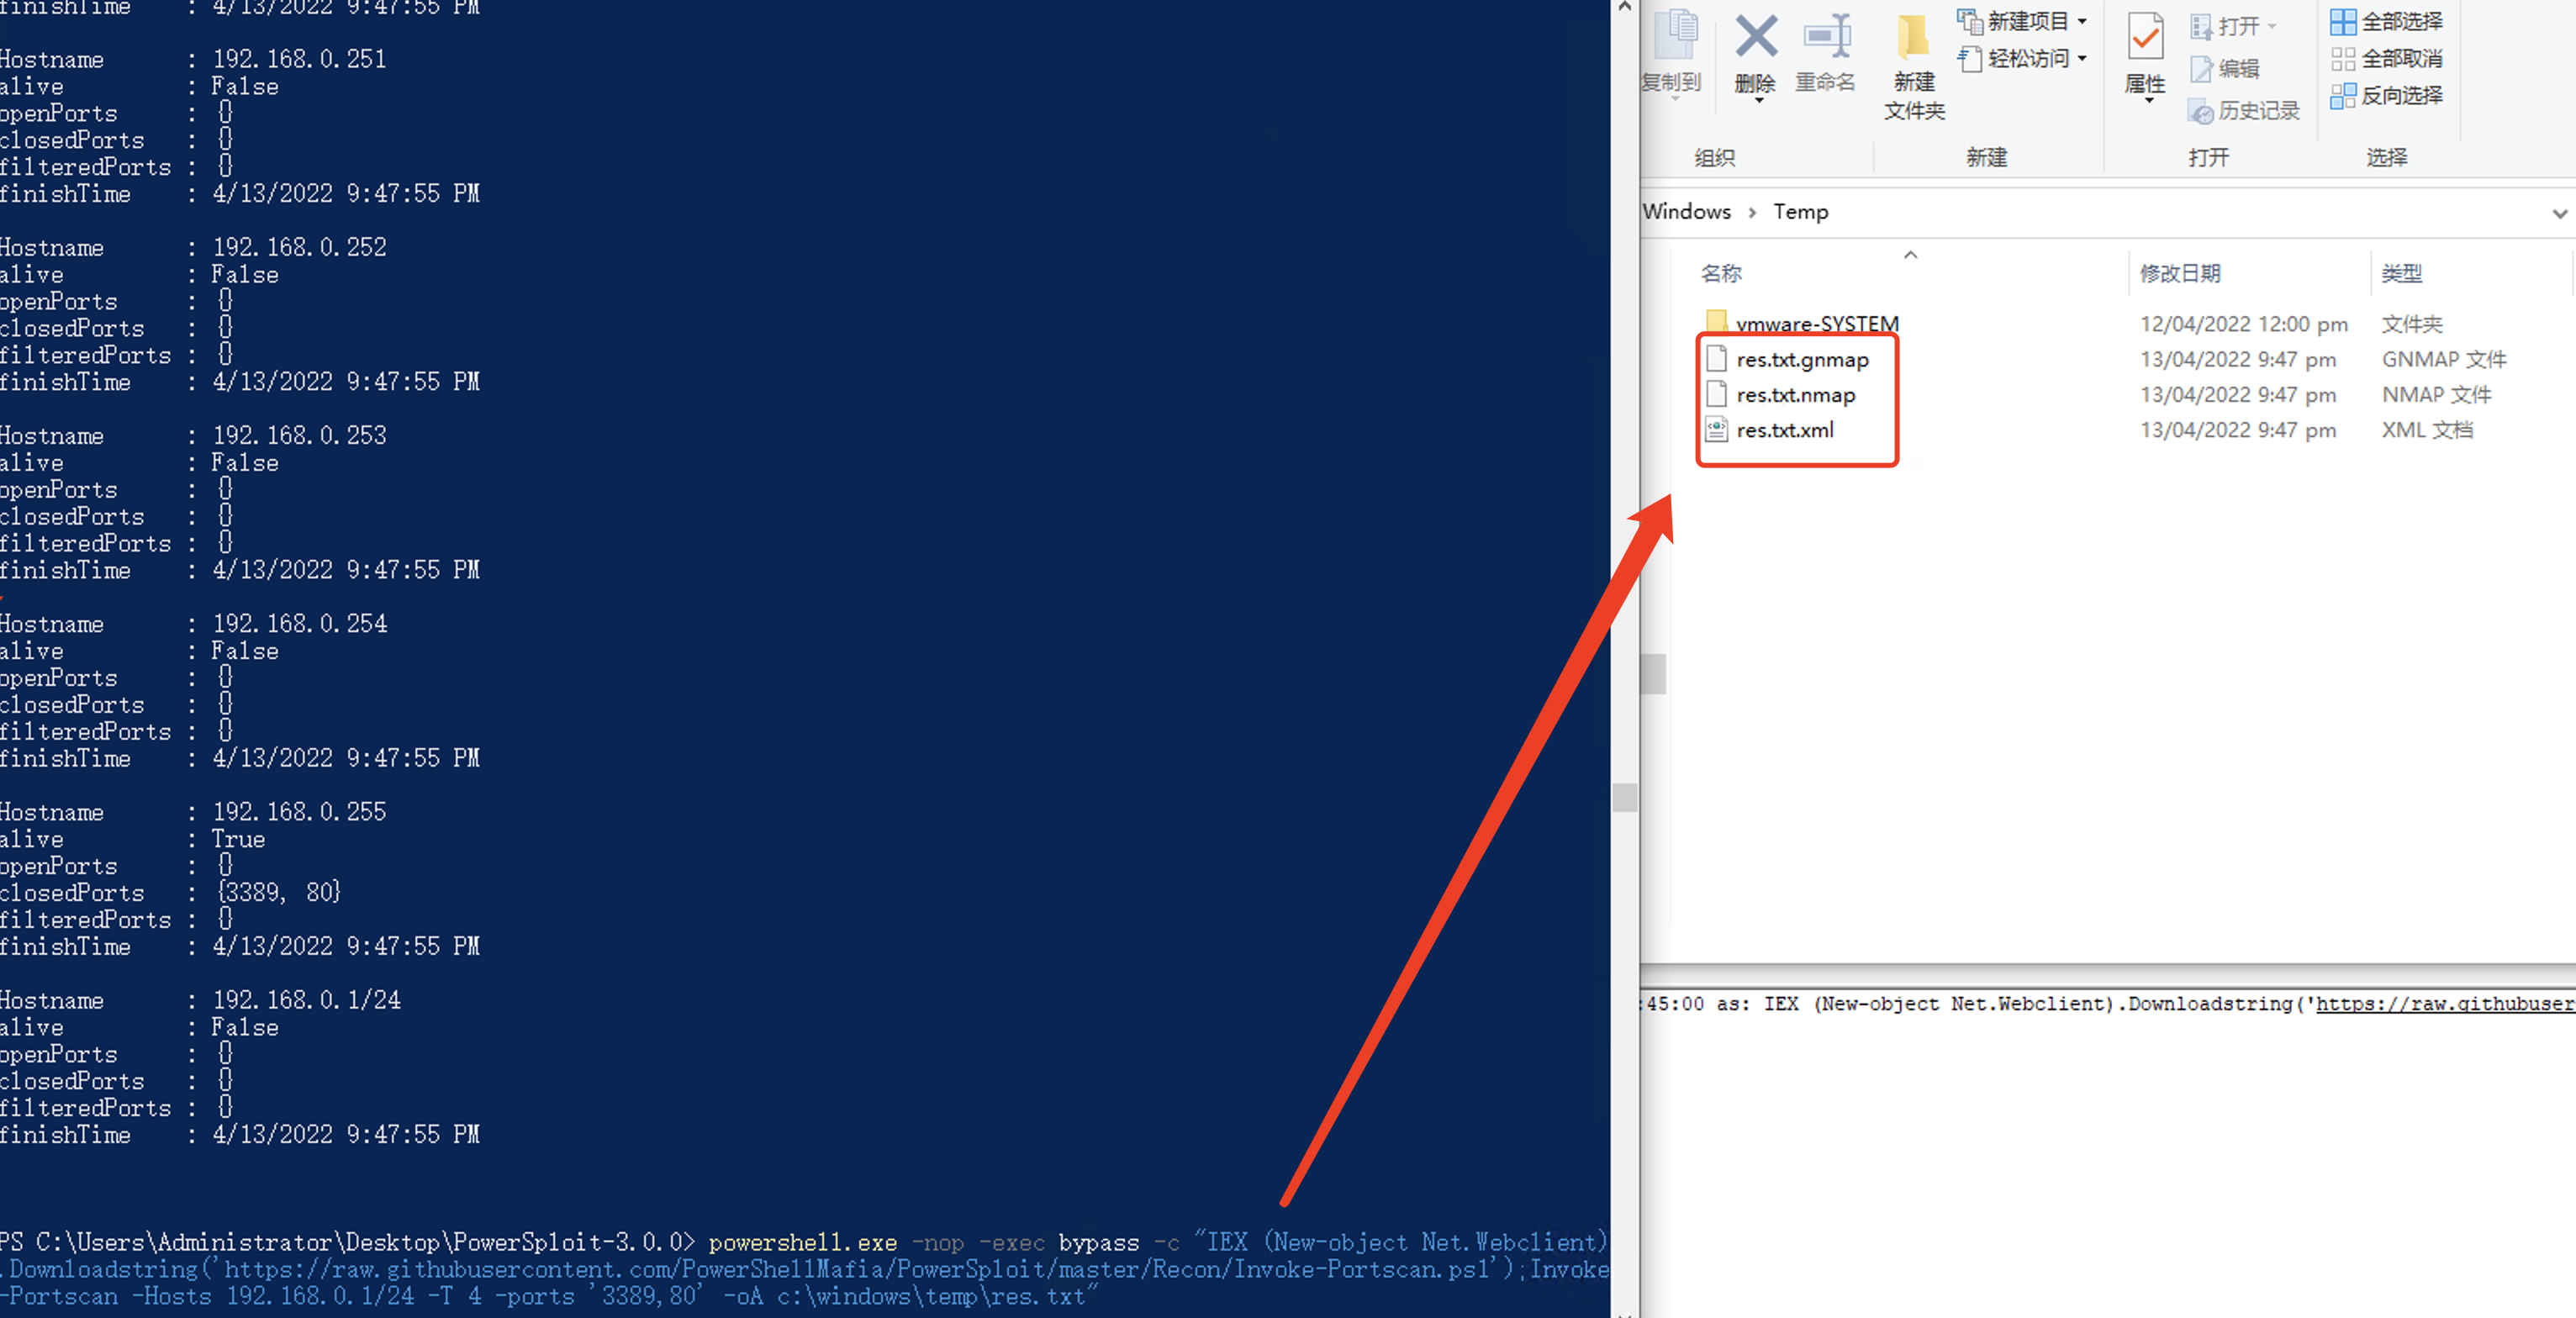Viewport: 2576px width, 1318px height.
Task: Click the PowerShell command line with powershell.exe
Action: [x=804, y=1269]
